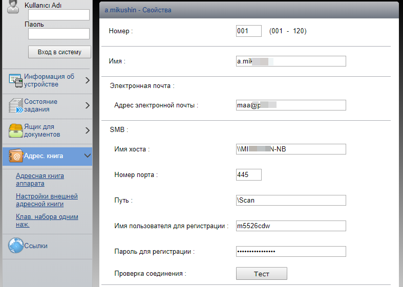Click the 'Путь :' label
403x287 pixels.
point(123,200)
